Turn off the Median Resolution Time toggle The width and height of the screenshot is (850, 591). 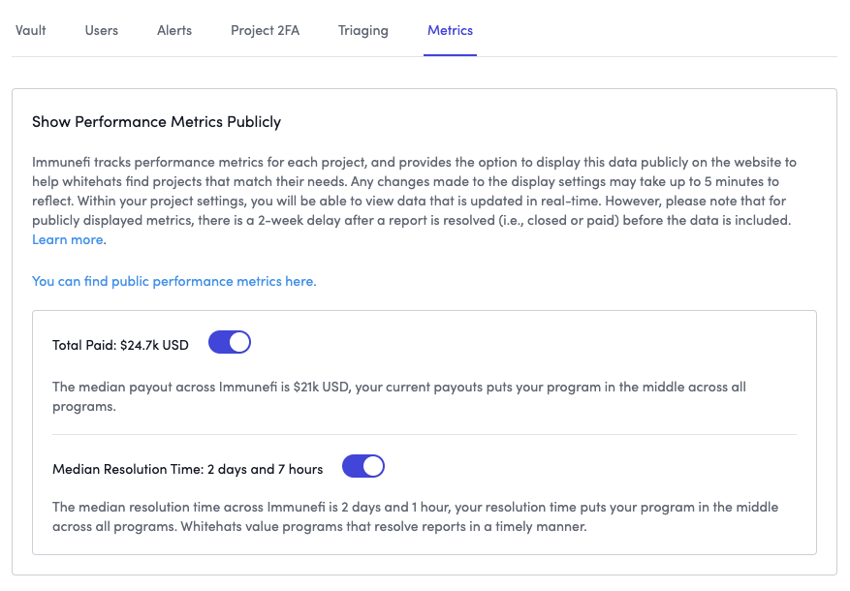point(363,467)
